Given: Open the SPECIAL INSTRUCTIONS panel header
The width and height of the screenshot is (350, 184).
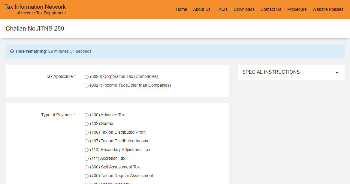Looking at the screenshot, I should coord(271,72).
